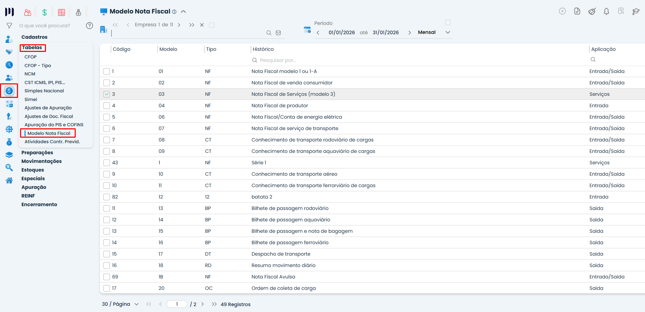Screen dimensions: 645x312
Task: Toggle the checkbox beside the company selector
Action: point(212,25)
